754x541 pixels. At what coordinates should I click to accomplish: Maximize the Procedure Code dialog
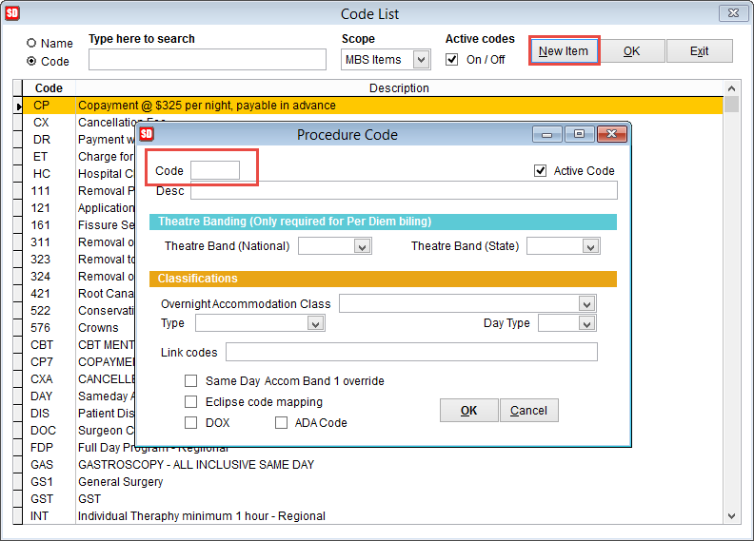580,134
